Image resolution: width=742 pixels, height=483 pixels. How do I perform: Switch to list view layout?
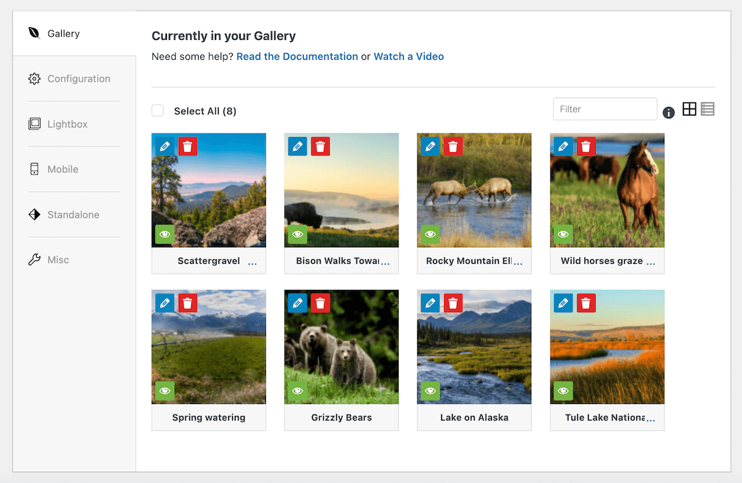tap(707, 109)
